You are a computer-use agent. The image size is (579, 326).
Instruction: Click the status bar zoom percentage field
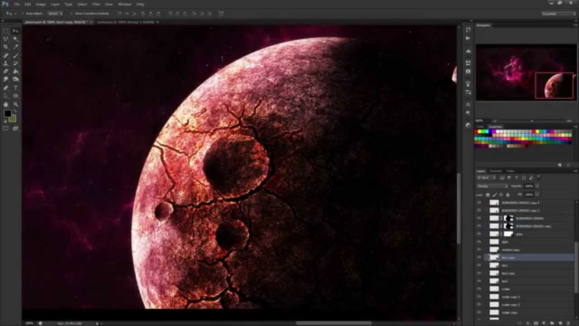(x=29, y=323)
